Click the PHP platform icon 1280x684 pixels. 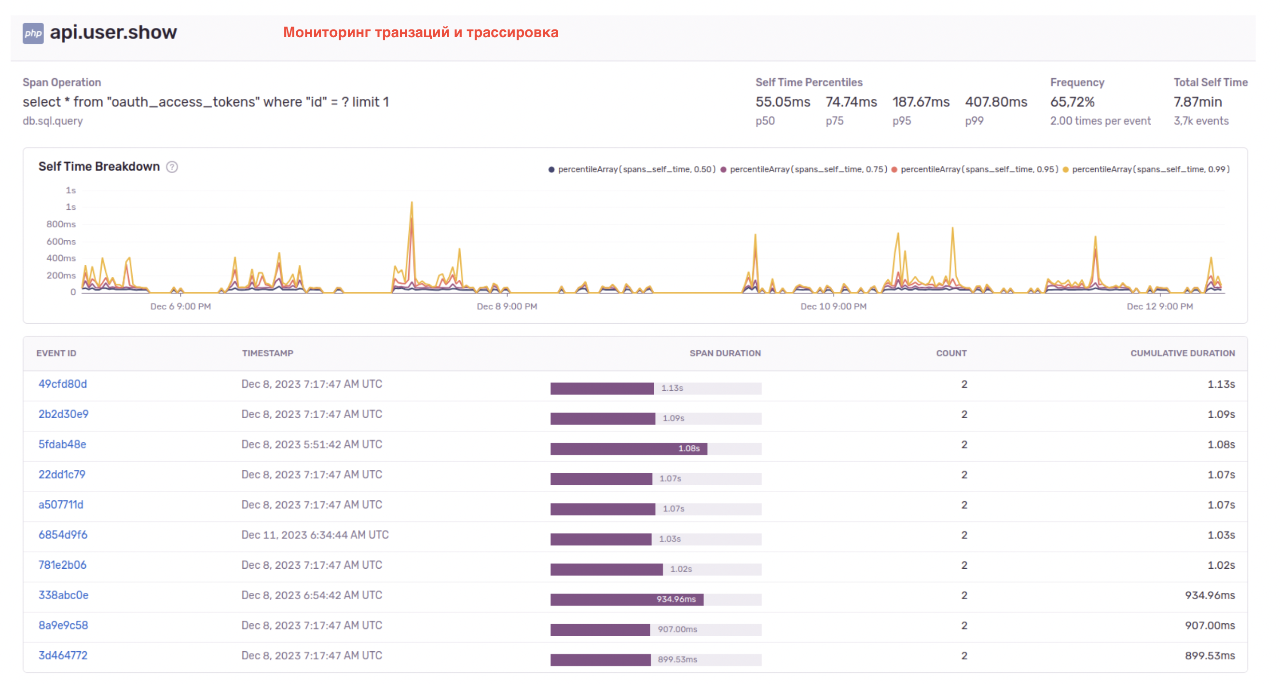33,33
